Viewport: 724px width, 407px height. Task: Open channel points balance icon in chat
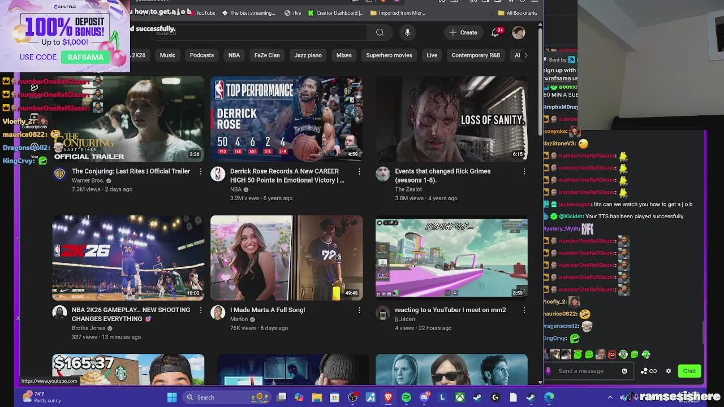click(648, 371)
